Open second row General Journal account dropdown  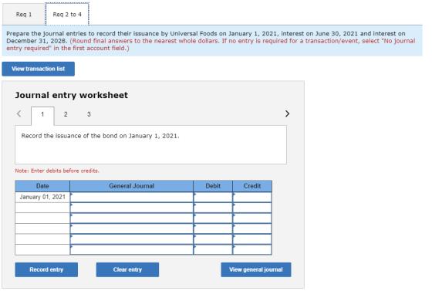pyautogui.click(x=132, y=208)
